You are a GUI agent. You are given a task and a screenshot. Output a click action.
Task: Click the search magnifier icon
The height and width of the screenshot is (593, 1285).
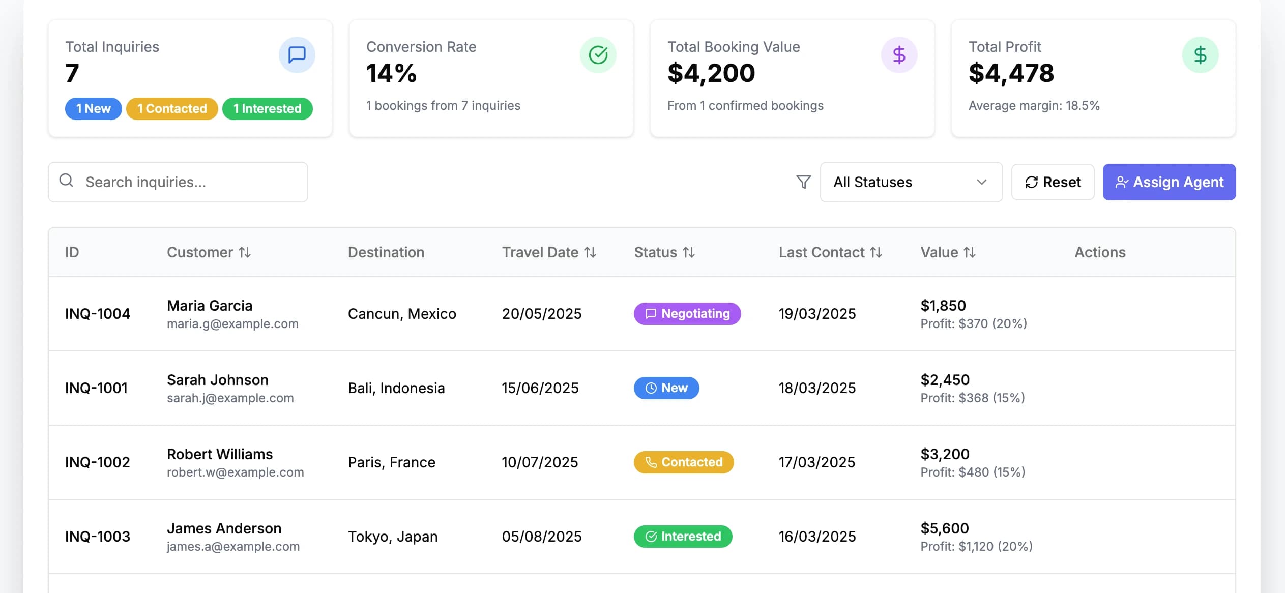click(67, 181)
